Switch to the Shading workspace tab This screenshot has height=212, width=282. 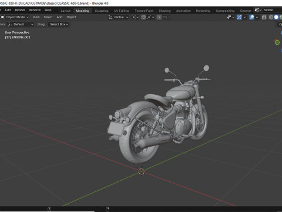[x=164, y=11]
